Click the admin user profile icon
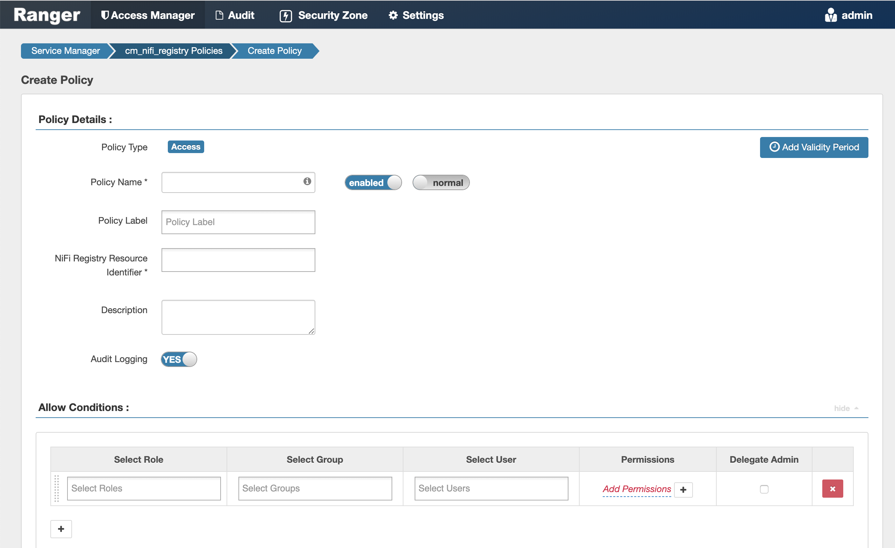Viewport: 895px width, 548px height. tap(832, 15)
